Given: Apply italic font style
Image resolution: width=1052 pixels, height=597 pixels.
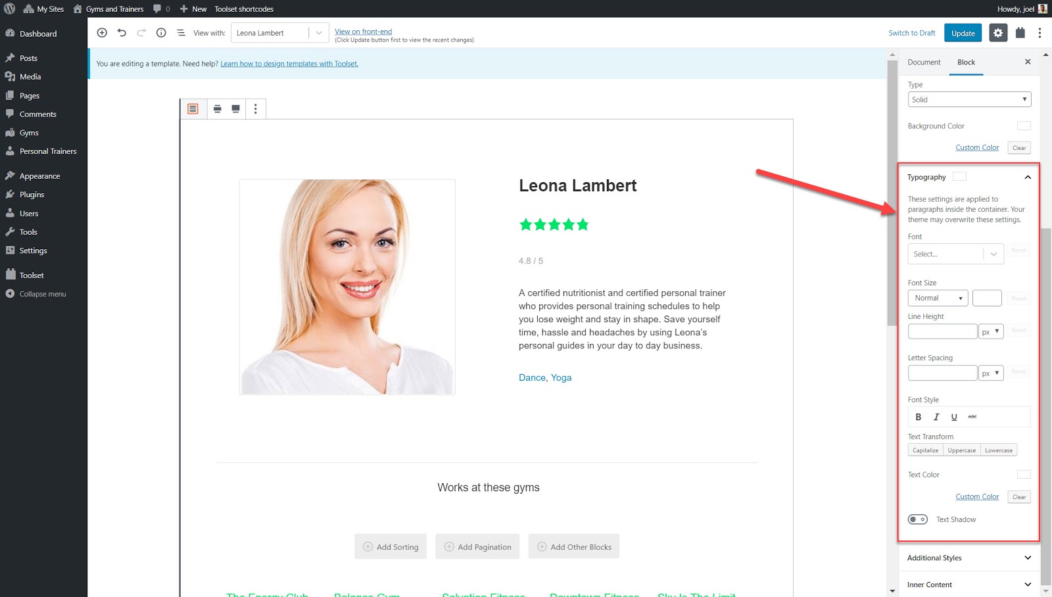Looking at the screenshot, I should tap(936, 417).
